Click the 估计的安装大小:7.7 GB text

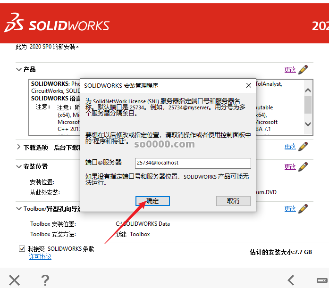281,252
